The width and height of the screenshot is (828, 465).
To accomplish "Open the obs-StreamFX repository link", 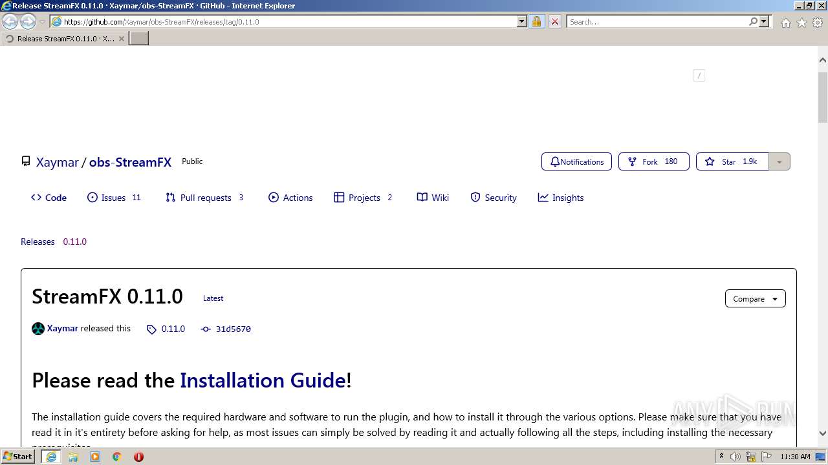I will [x=130, y=162].
